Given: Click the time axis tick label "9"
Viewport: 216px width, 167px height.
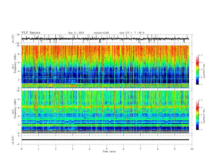Looking at the screenshot, I should pos(175,149).
